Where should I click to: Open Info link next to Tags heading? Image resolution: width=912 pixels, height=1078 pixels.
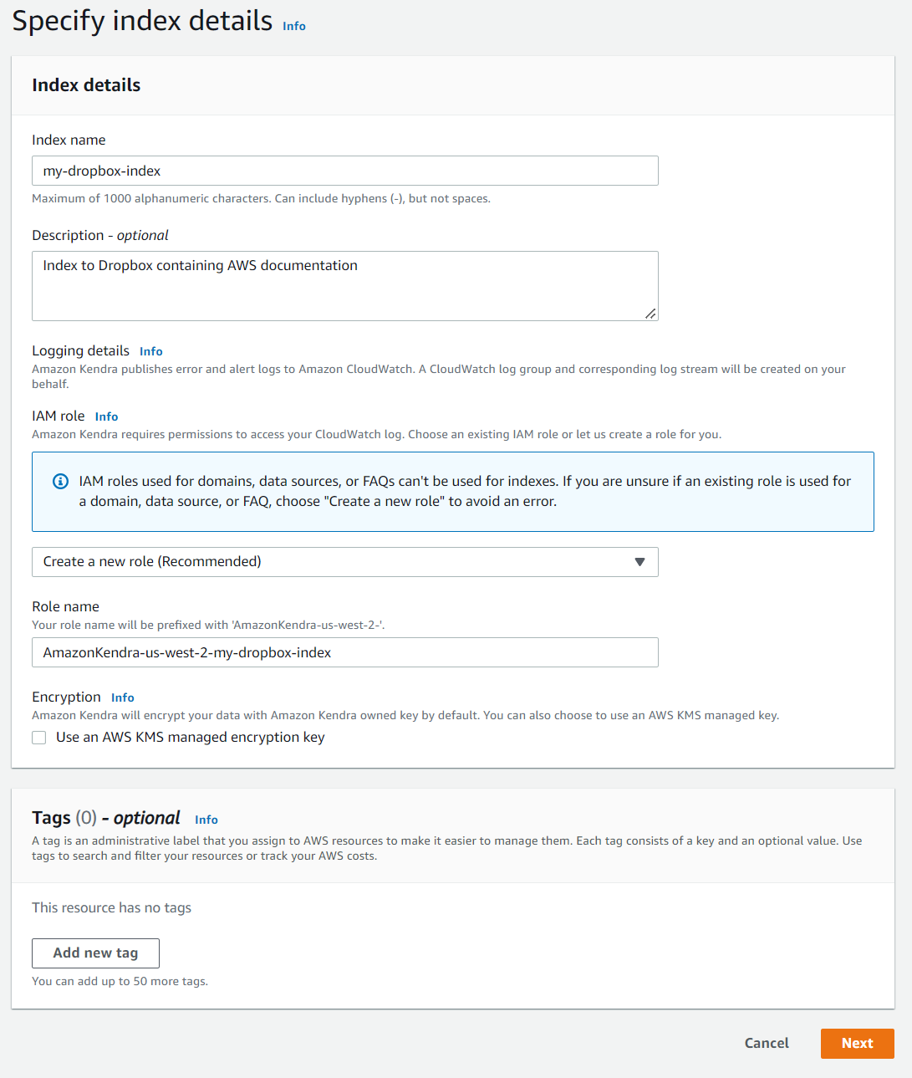pyautogui.click(x=206, y=820)
